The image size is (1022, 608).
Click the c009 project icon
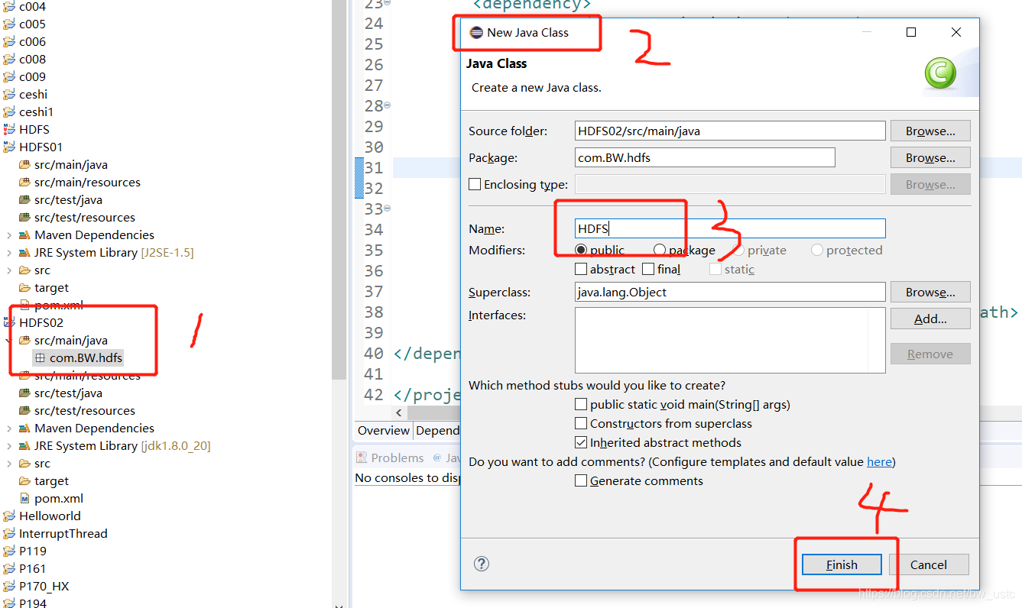click(x=9, y=76)
